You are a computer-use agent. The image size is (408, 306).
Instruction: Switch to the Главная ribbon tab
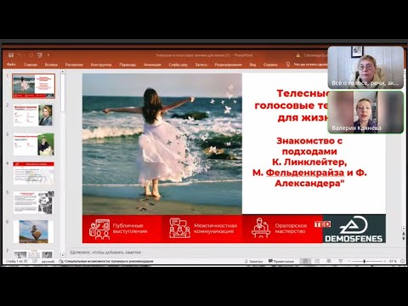pyautogui.click(x=31, y=65)
